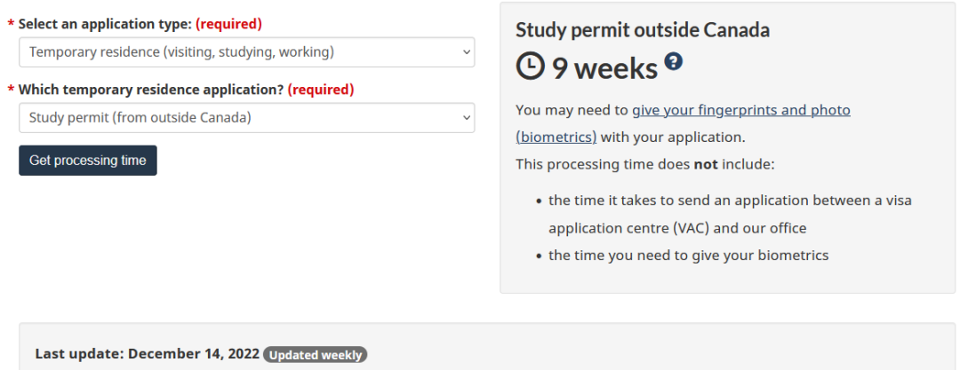Follow the (biometrics) link text

tap(556, 138)
